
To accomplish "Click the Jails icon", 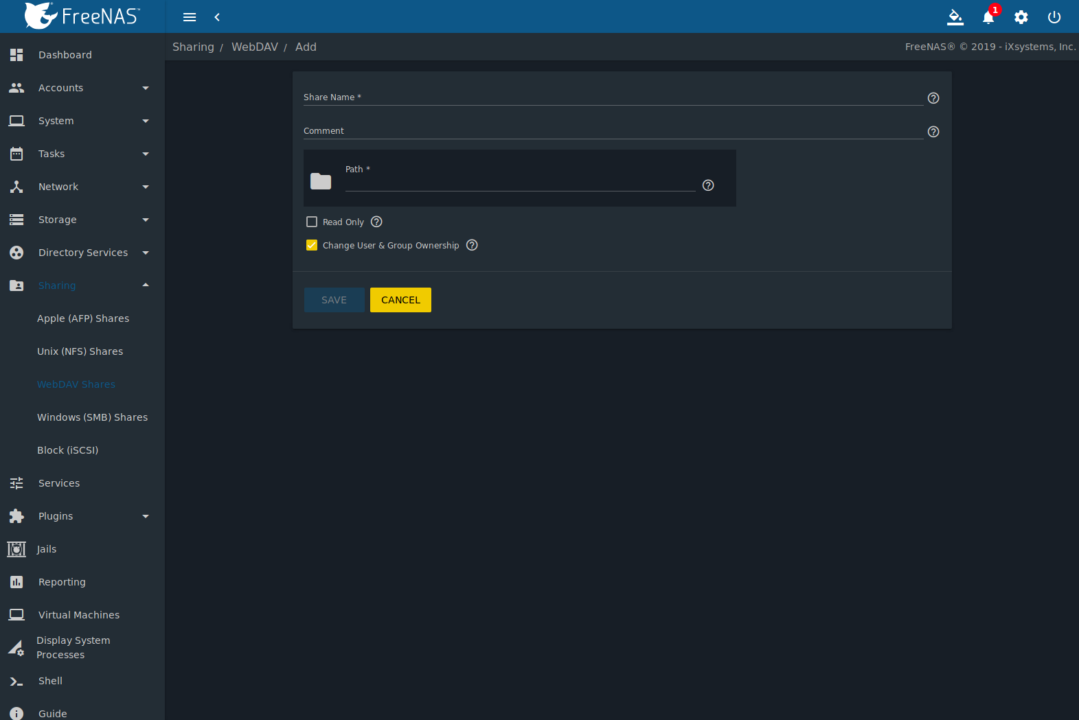I will 16,549.
